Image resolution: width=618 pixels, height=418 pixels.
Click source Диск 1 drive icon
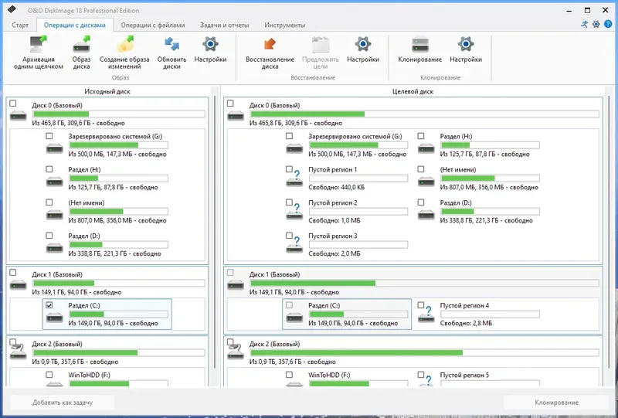pyautogui.click(x=18, y=284)
